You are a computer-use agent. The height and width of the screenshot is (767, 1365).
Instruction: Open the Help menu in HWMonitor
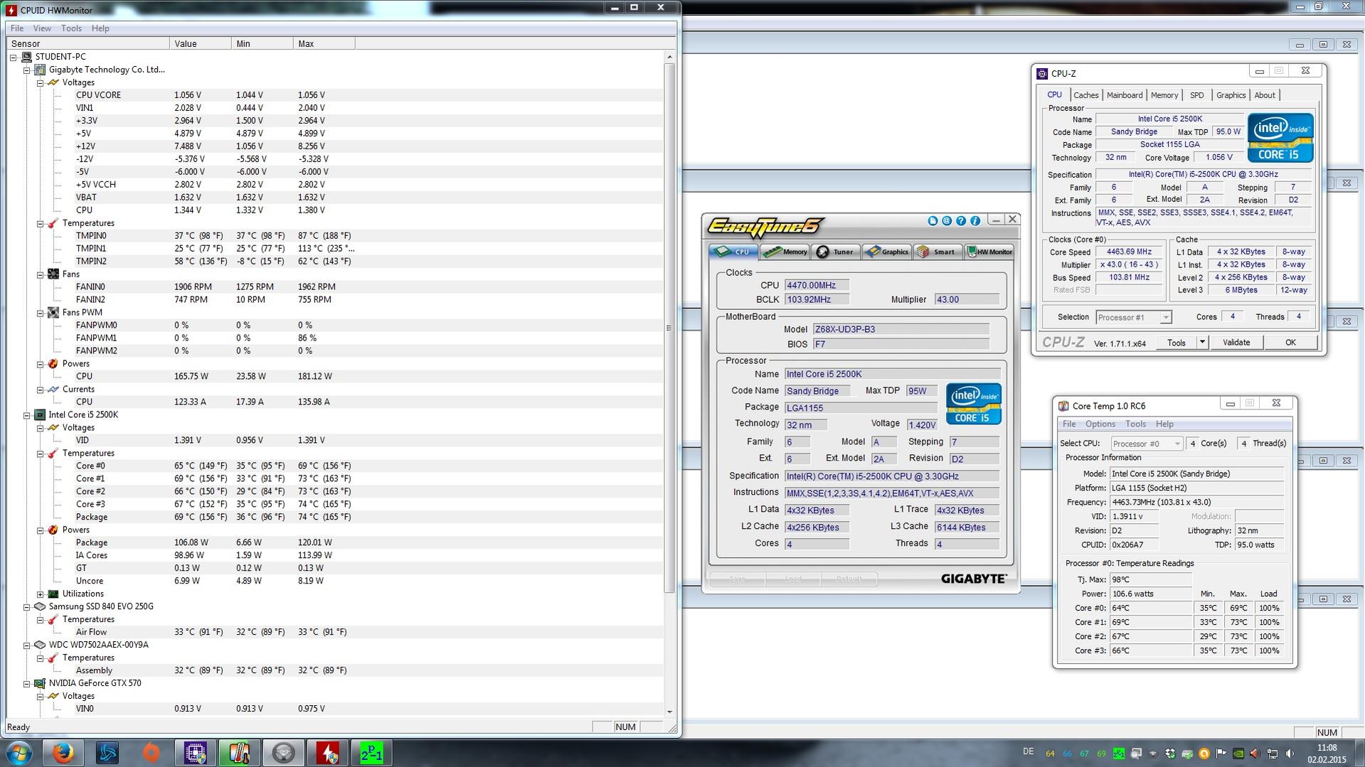click(100, 28)
